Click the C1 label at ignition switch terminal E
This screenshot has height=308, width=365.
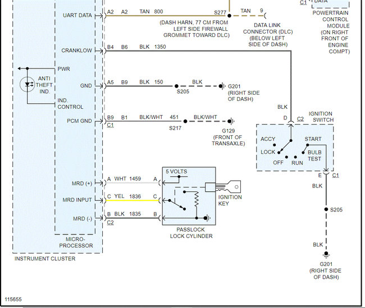(x=335, y=175)
